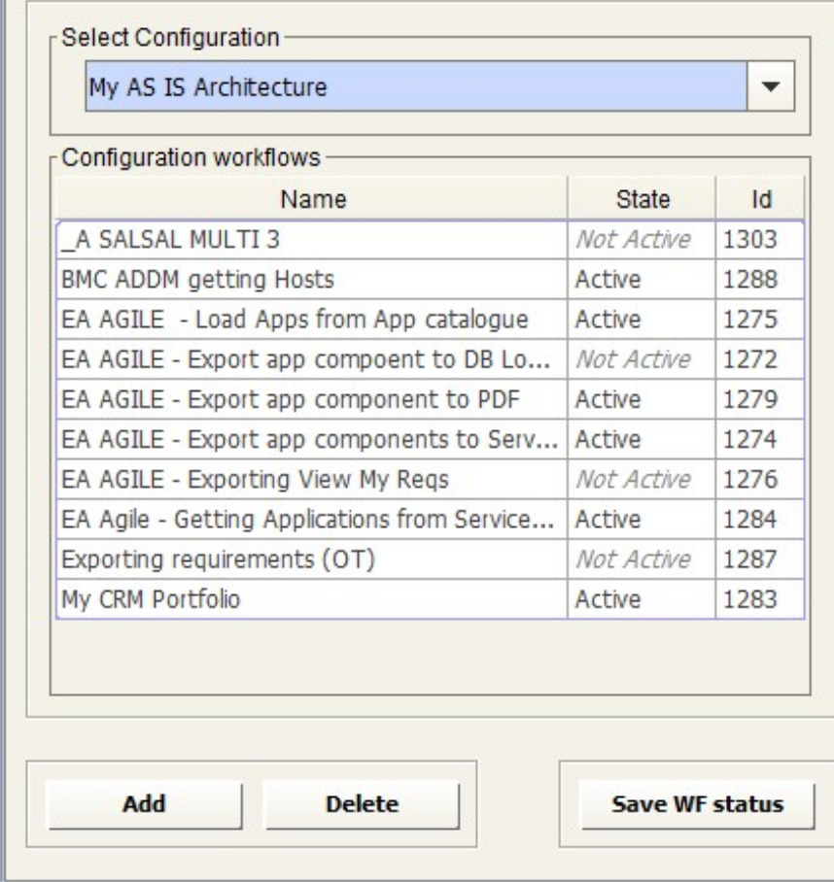
Task: Click the Delete button
Action: tap(362, 804)
